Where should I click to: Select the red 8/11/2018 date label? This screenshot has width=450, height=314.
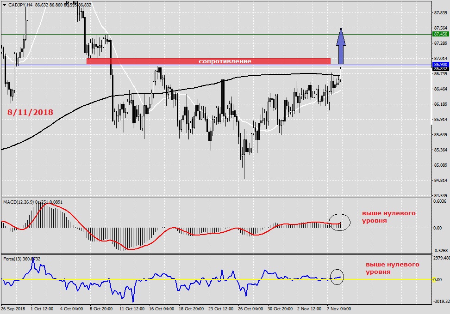[30, 112]
